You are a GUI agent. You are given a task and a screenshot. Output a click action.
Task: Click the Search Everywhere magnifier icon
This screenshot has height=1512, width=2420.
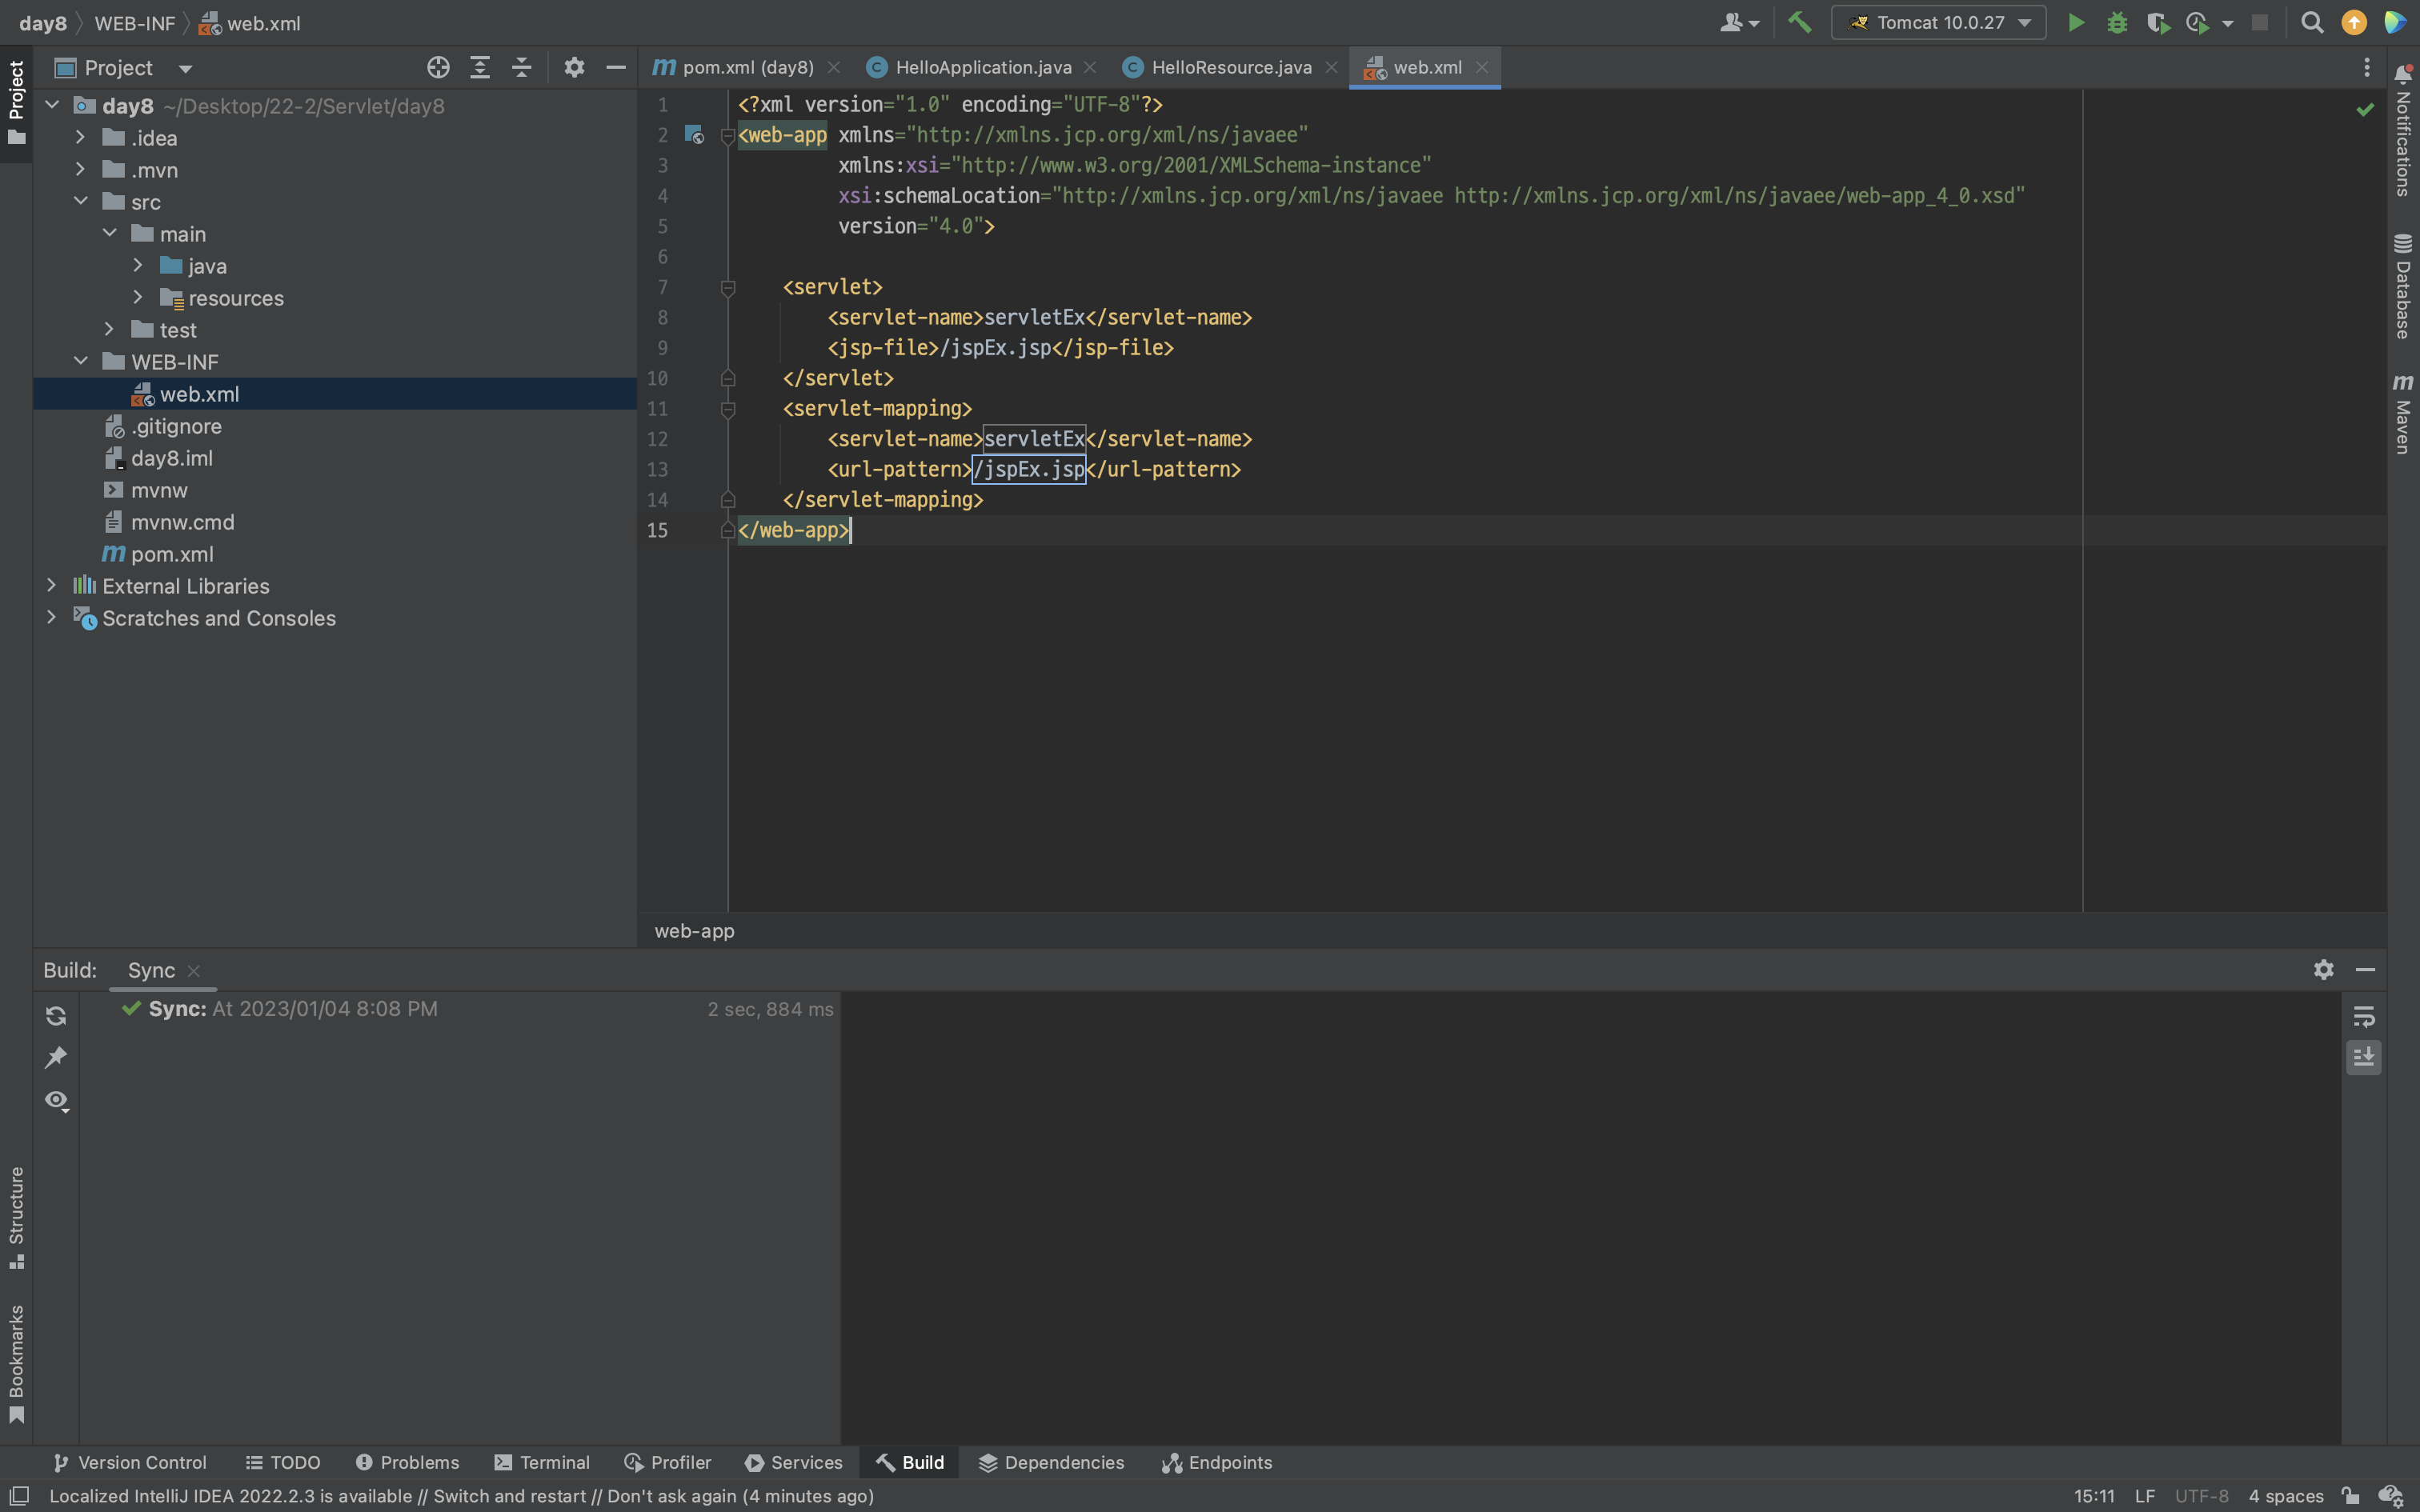[2312, 23]
